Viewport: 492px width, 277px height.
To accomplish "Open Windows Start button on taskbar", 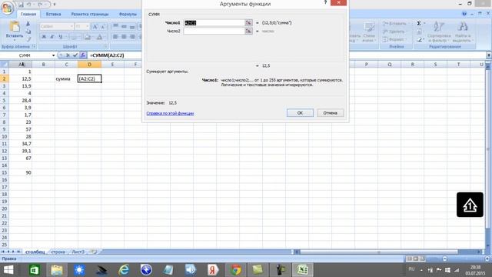I will (x=8, y=270).
